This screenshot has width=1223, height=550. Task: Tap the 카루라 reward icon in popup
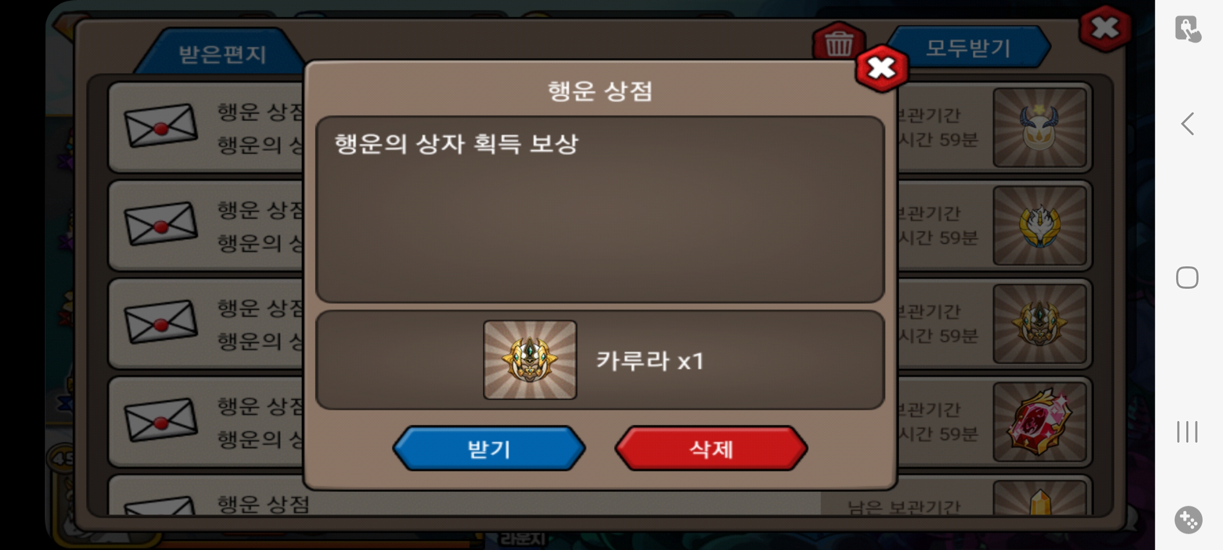point(530,360)
